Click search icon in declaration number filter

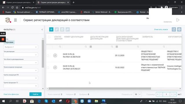point(86,47)
